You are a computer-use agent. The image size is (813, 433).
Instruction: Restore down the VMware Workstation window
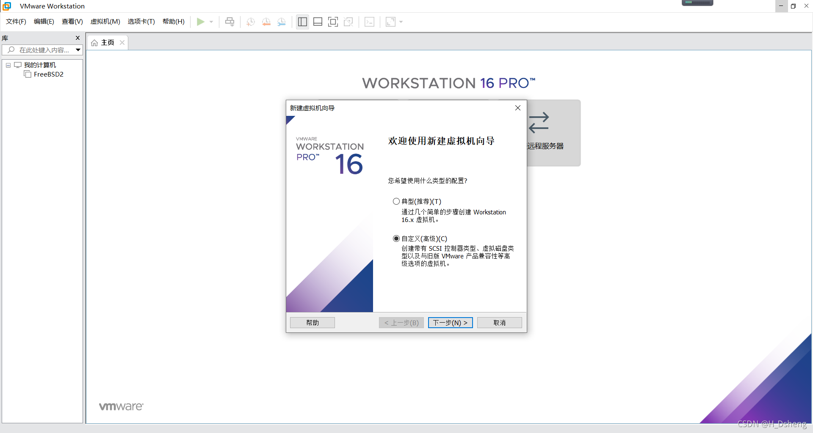point(794,6)
